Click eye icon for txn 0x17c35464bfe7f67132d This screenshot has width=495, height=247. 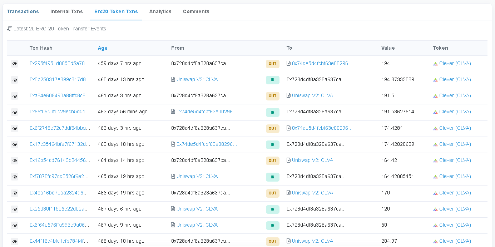(x=15, y=144)
